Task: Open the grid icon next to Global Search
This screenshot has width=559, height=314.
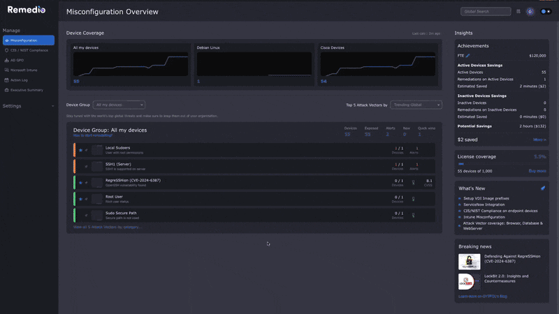Action: (518, 11)
